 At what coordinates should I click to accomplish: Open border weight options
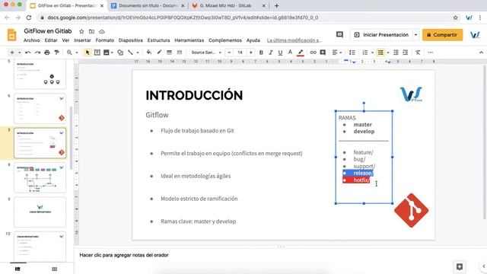[x=169, y=53]
